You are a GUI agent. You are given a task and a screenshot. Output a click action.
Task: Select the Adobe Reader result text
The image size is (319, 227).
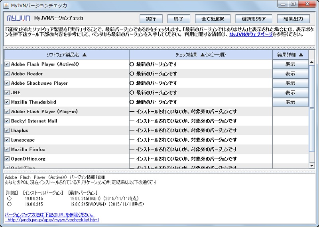point(156,74)
